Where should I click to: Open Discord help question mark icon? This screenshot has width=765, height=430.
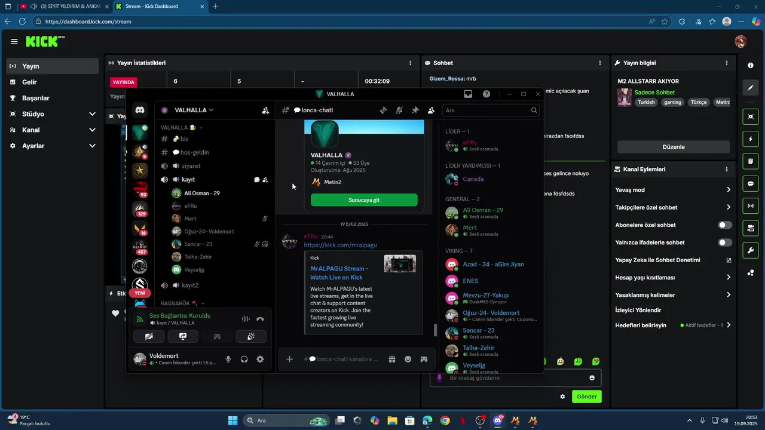tap(486, 94)
